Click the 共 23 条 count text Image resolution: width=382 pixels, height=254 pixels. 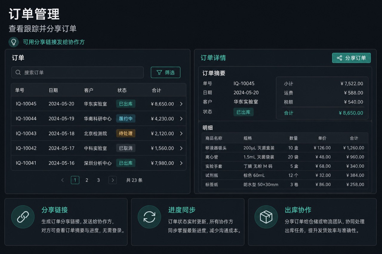click(x=134, y=180)
